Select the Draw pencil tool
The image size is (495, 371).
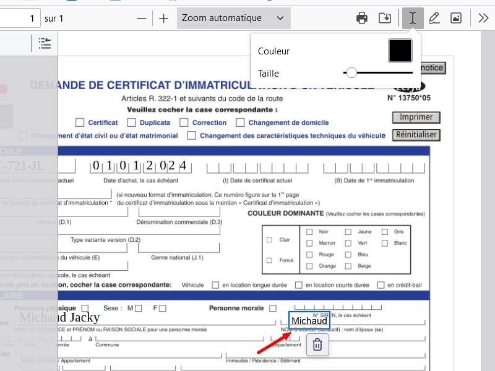tap(434, 18)
